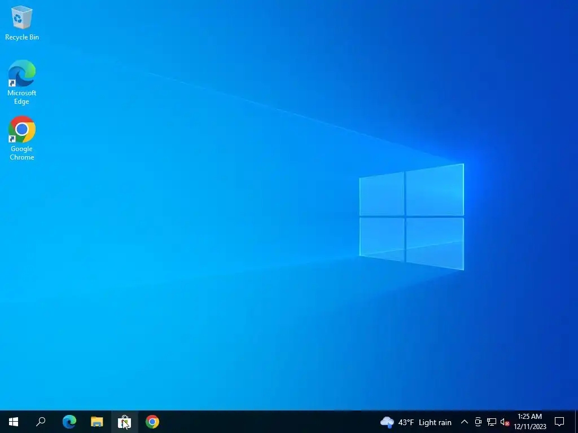The height and width of the screenshot is (433, 578).
Task: Open network status tray icon
Action: (492, 422)
